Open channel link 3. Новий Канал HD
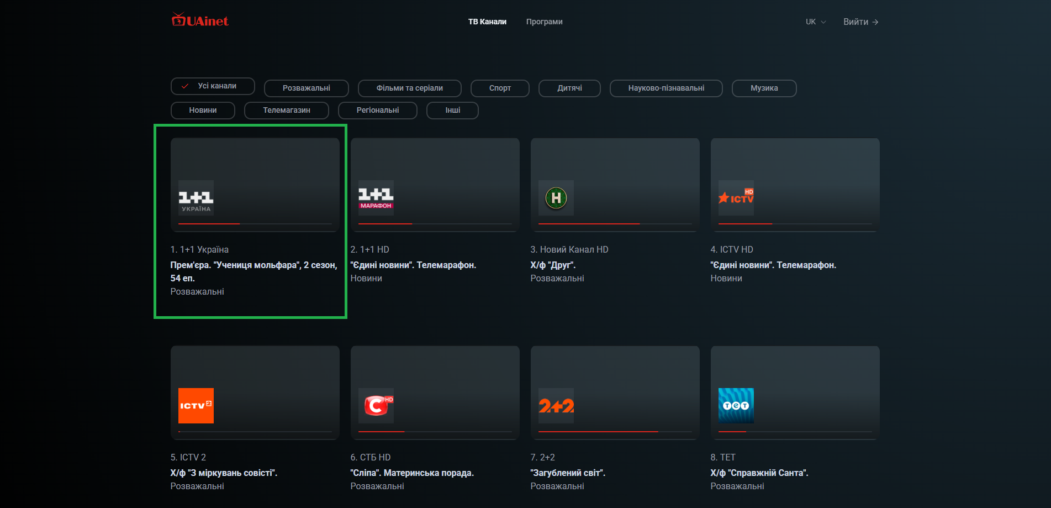The height and width of the screenshot is (508, 1051). pos(569,249)
